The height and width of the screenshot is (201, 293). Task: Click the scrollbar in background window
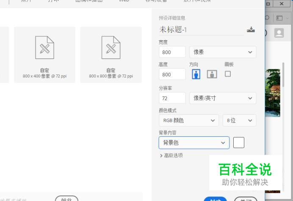[x=283, y=75]
